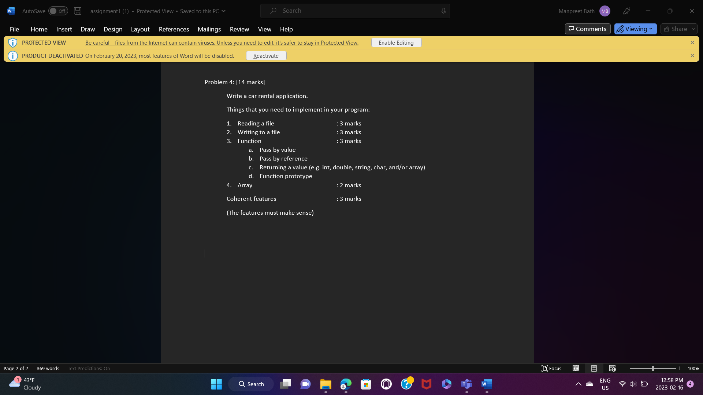Click zoom in plus icon

tap(680, 368)
